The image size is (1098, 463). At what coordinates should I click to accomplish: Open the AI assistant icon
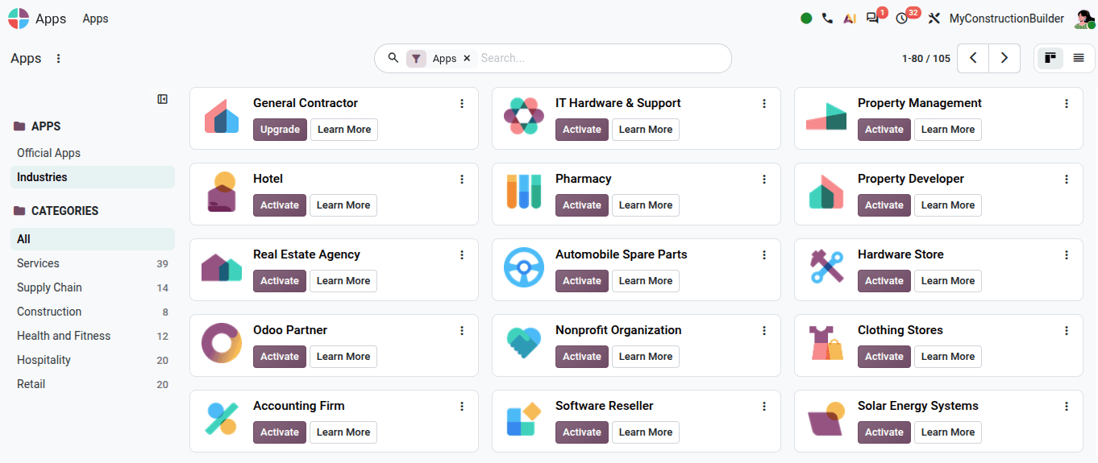pos(849,19)
